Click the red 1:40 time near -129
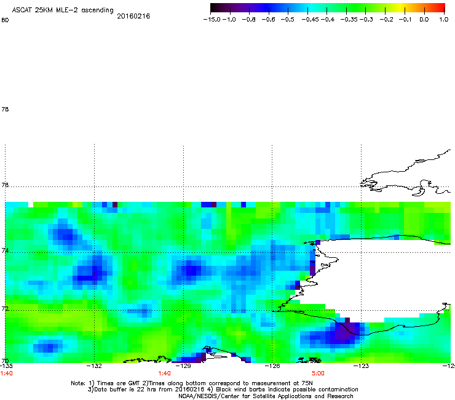The width and height of the screenshot is (455, 400). (x=165, y=374)
